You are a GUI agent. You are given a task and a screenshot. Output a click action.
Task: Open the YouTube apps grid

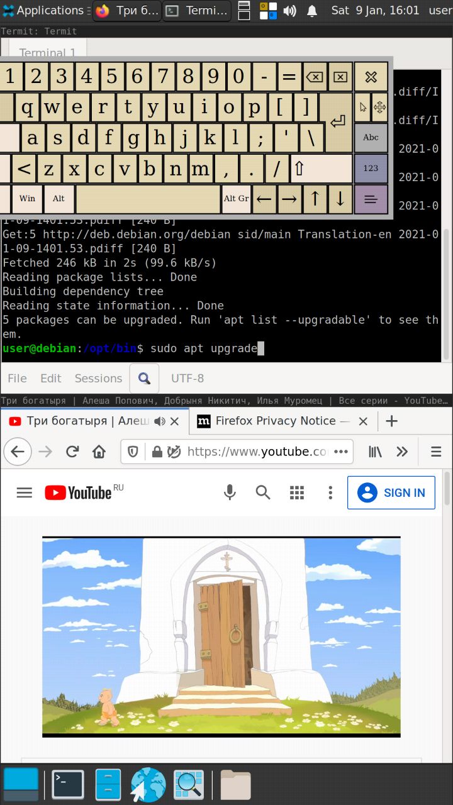coord(297,492)
